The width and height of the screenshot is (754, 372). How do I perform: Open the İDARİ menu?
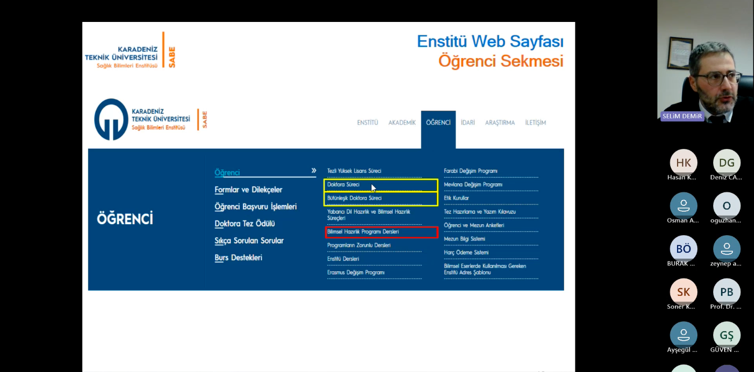tap(468, 123)
